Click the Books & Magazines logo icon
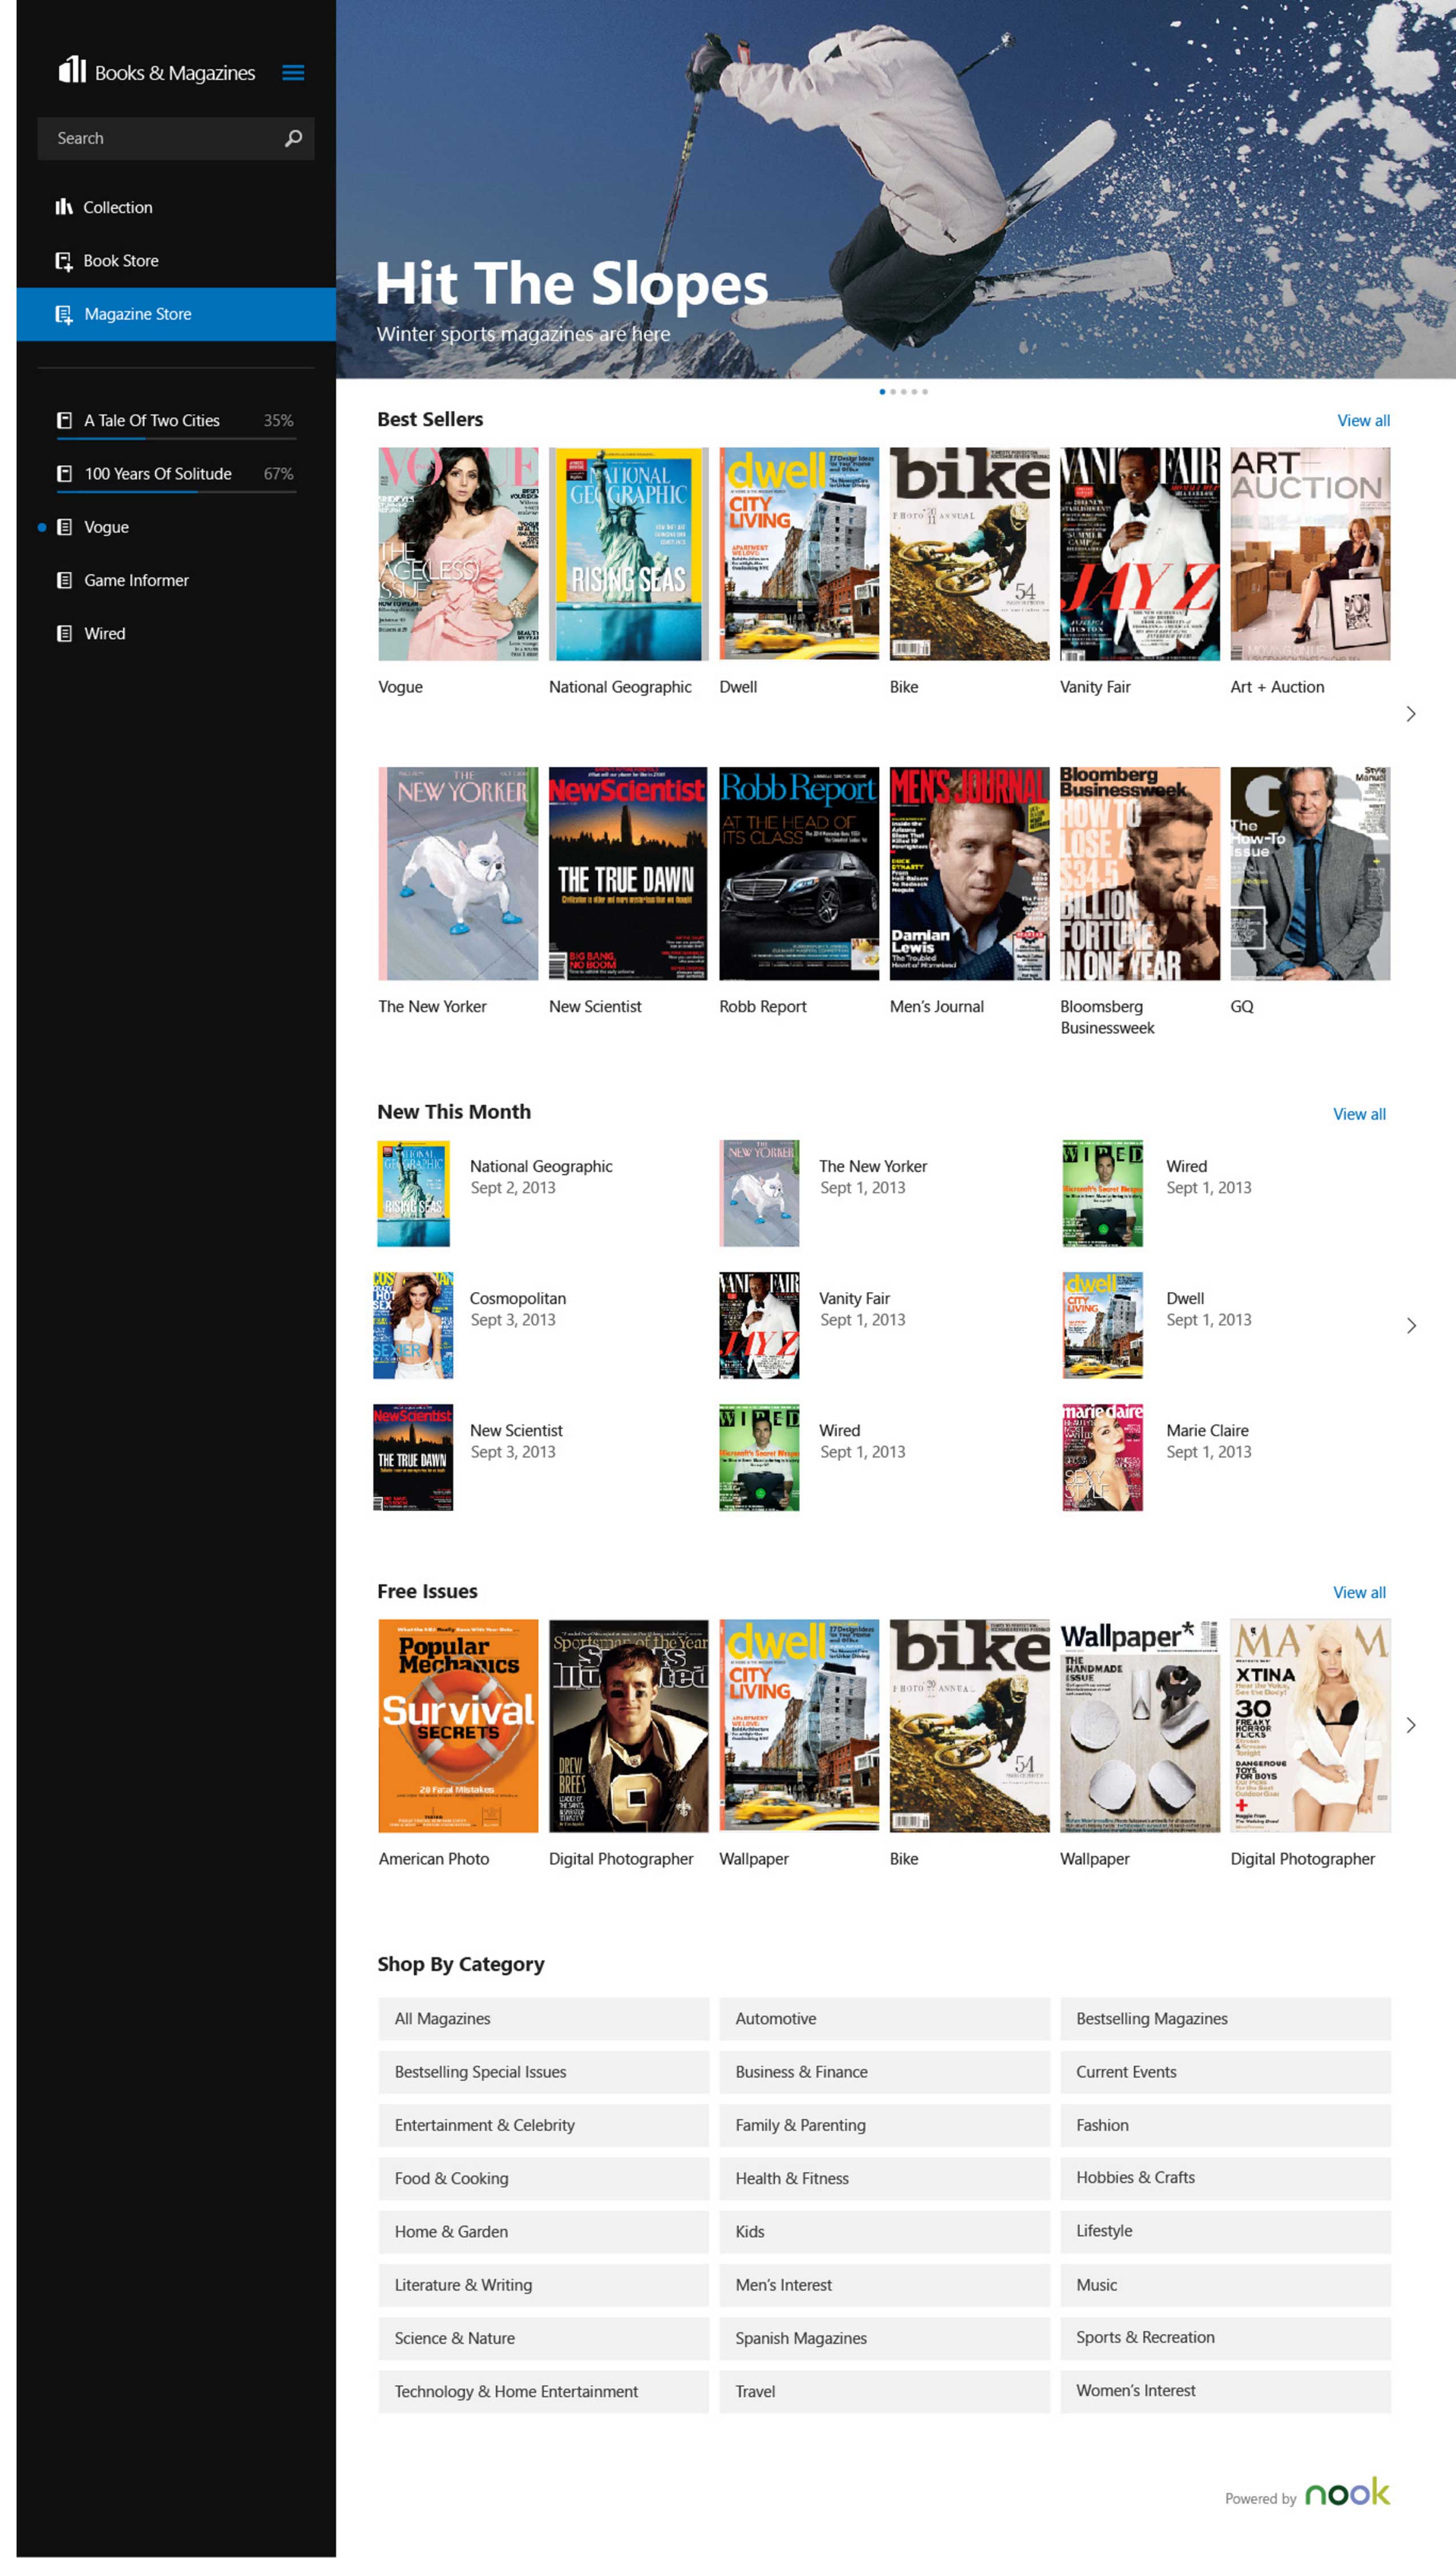The height and width of the screenshot is (2558, 1456). pos(72,69)
